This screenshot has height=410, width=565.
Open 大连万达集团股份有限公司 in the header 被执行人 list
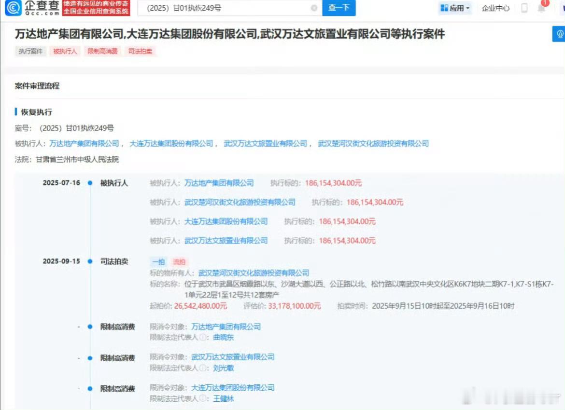[171, 143]
